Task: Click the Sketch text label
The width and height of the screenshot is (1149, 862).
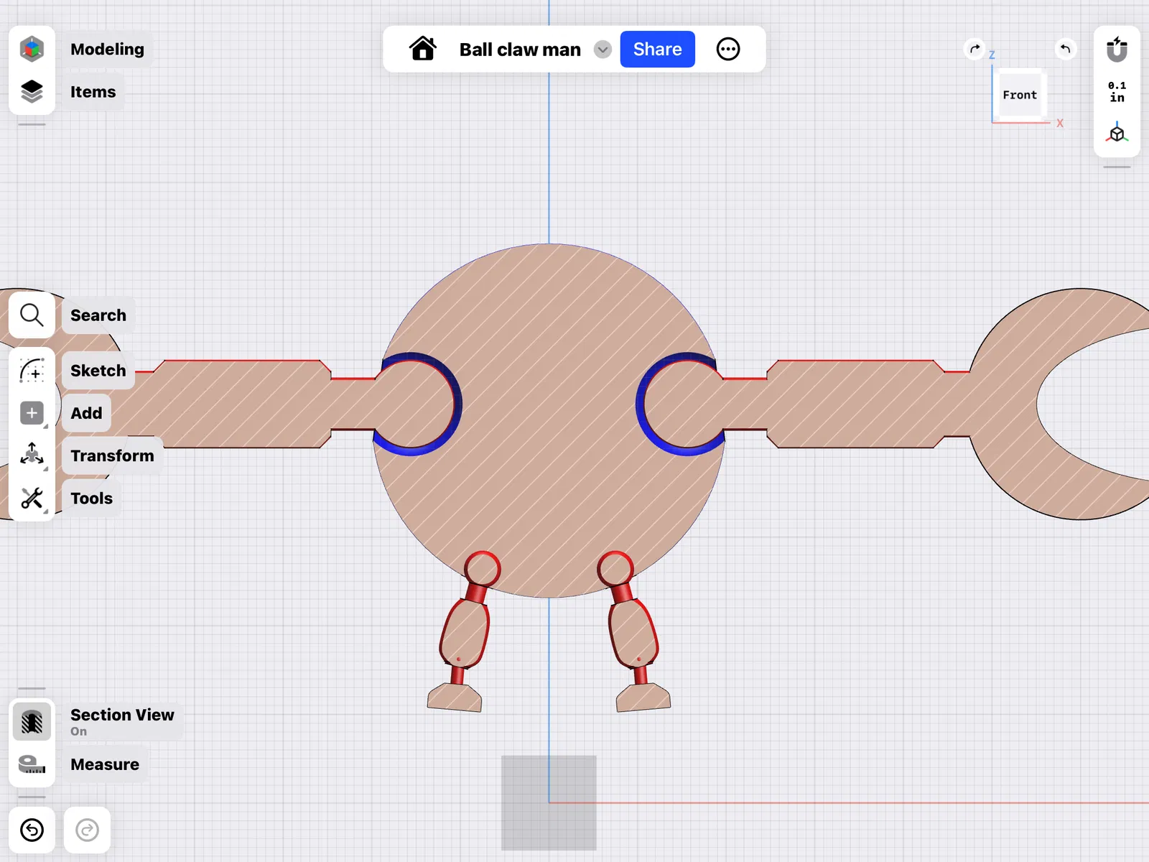Action: [x=98, y=371]
